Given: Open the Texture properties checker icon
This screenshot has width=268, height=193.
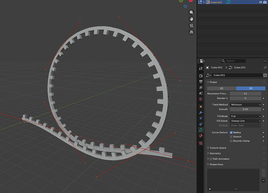Looking at the screenshot, I should click(x=201, y=143).
